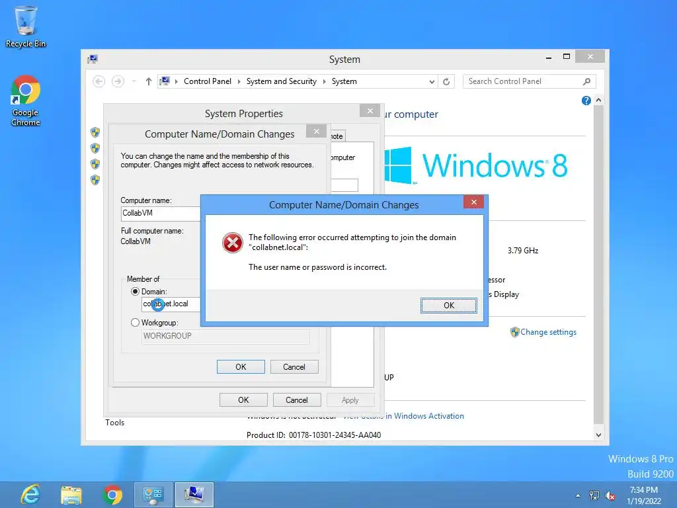This screenshot has height=508, width=677.
Task: Click the System window title icon
Action: 93,59
